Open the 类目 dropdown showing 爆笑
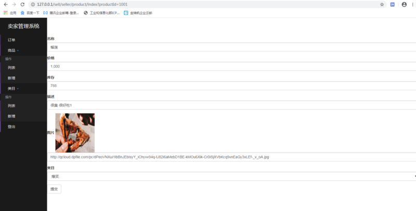Viewport: 416px width, 211px height. pyautogui.click(x=231, y=177)
